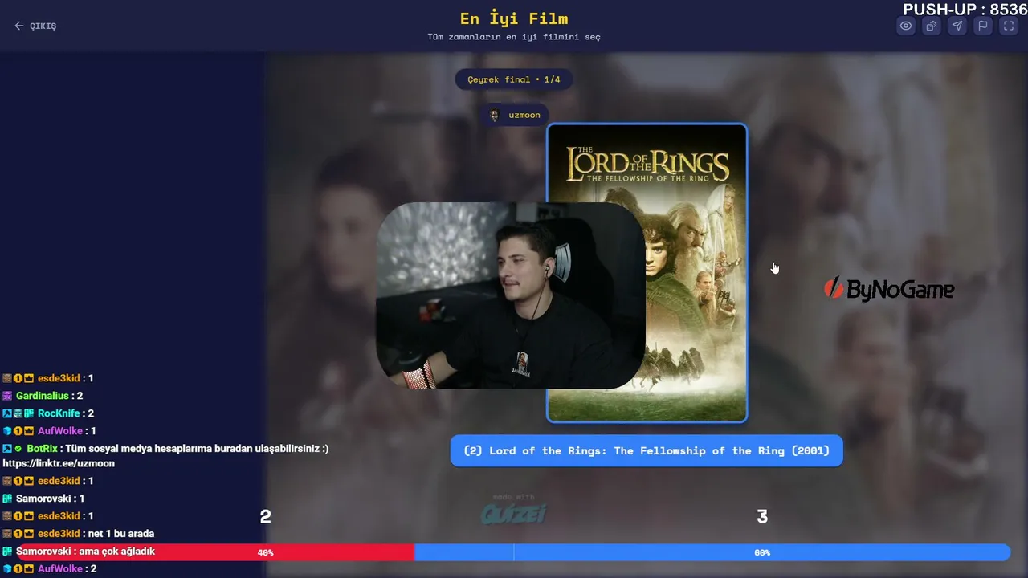Click the dice randomize icon in header

(932, 26)
